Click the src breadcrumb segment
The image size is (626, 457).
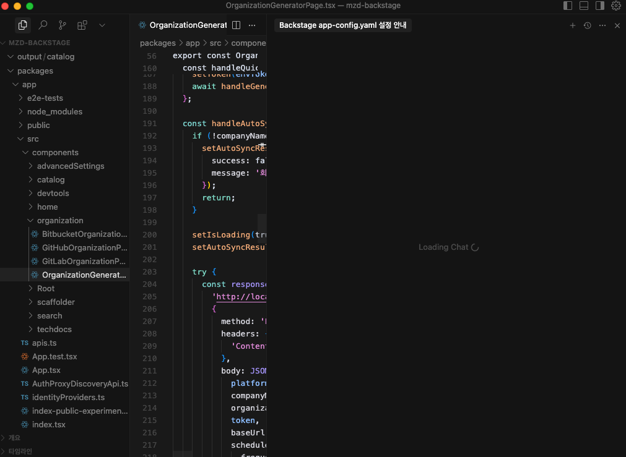(x=215, y=43)
